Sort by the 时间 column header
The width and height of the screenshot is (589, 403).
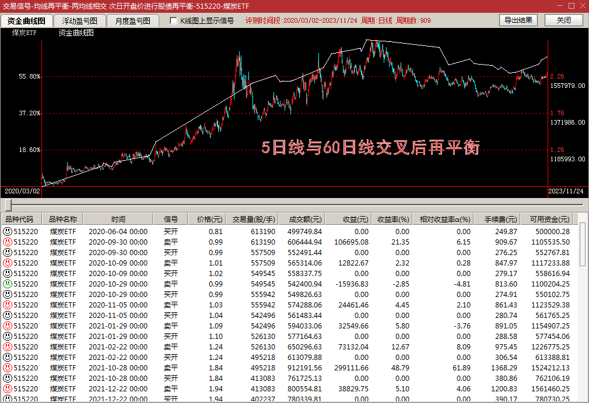pos(118,219)
